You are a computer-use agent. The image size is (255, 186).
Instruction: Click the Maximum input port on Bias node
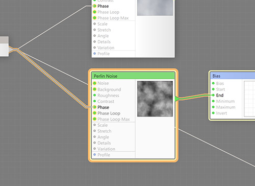[213, 107]
